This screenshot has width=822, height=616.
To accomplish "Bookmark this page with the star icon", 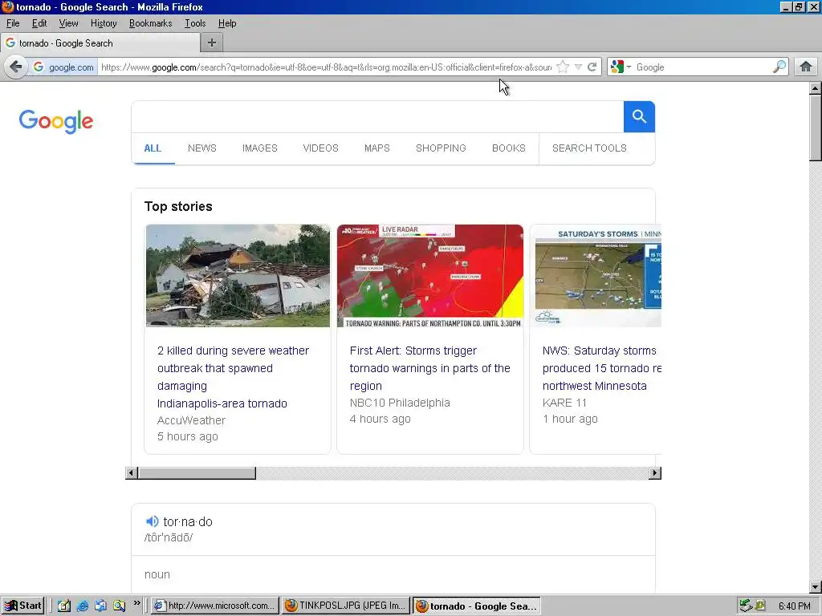I will coord(563,67).
